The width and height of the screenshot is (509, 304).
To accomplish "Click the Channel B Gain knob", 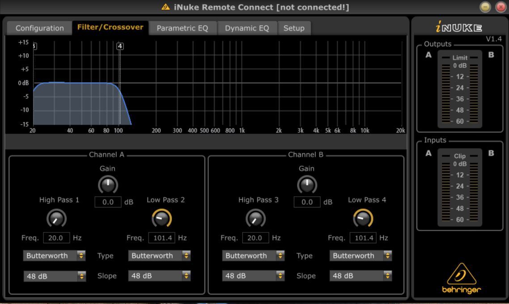I will coord(307,185).
